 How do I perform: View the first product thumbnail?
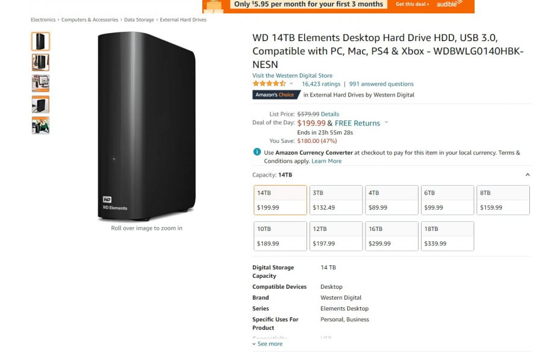tap(40, 42)
